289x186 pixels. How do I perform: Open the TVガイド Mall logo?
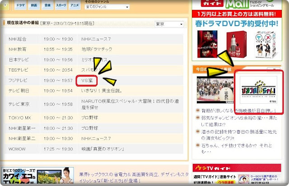(x=237, y=4)
